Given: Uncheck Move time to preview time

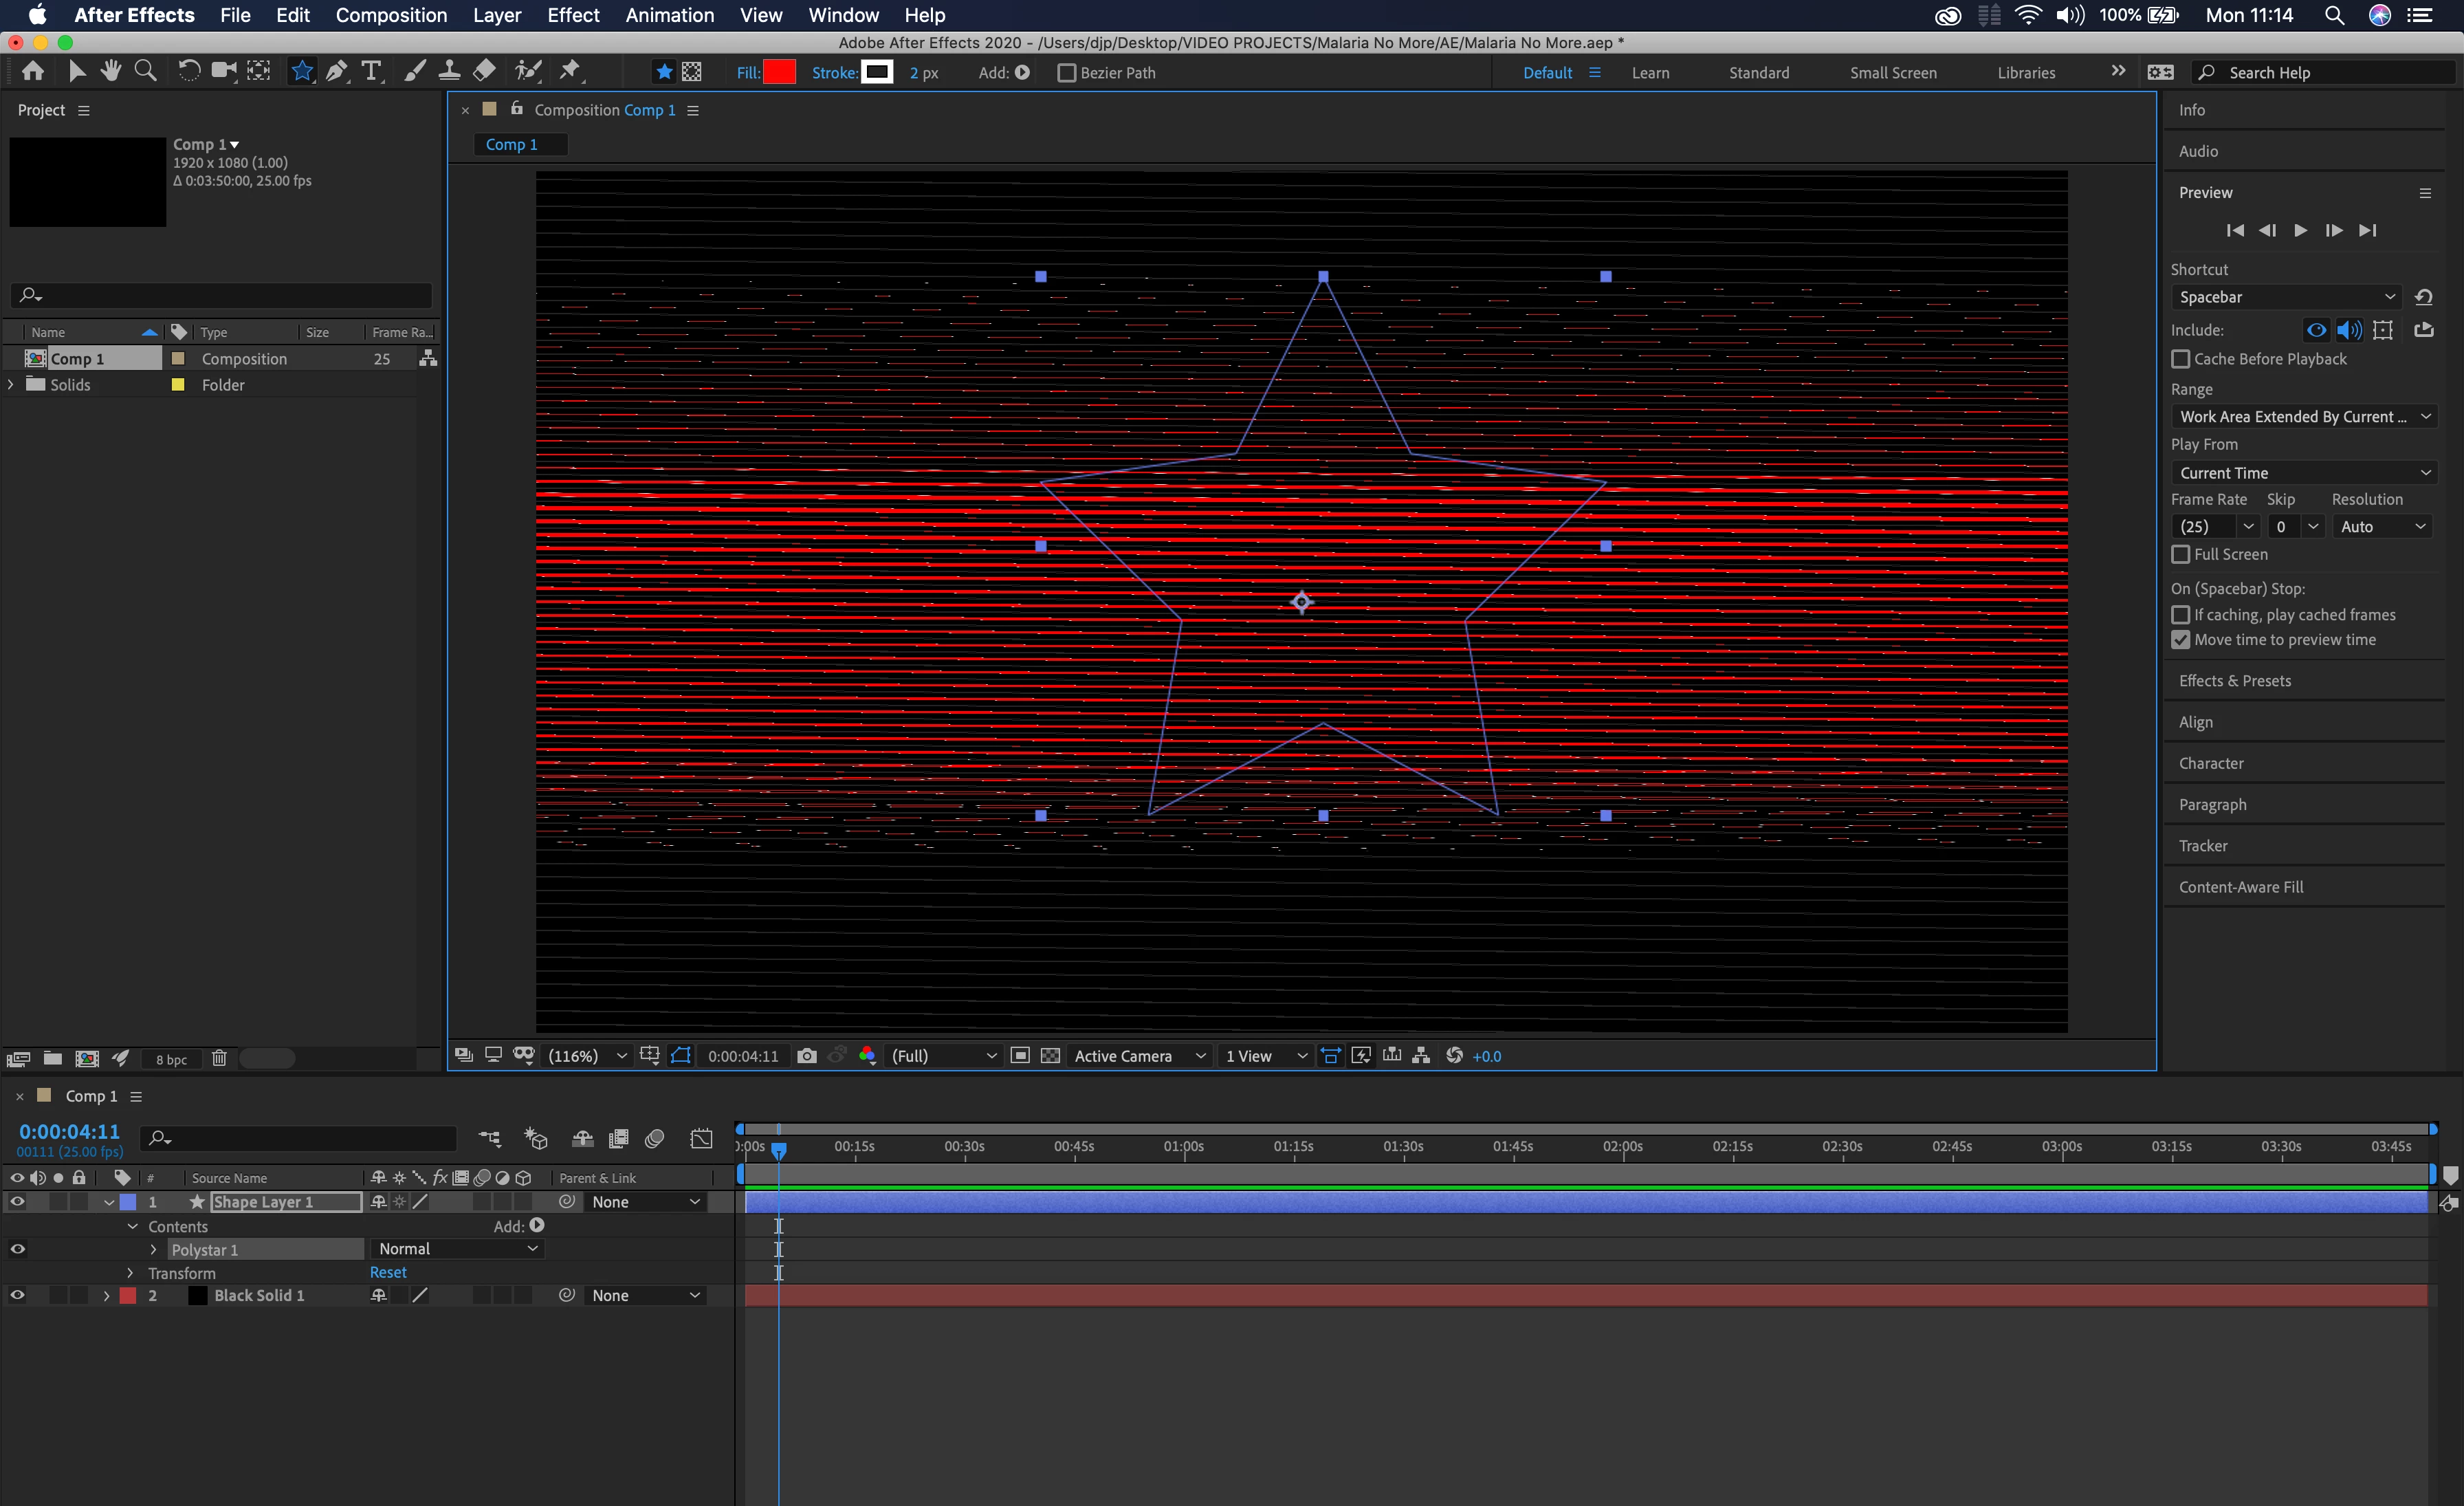Looking at the screenshot, I should click(2181, 640).
